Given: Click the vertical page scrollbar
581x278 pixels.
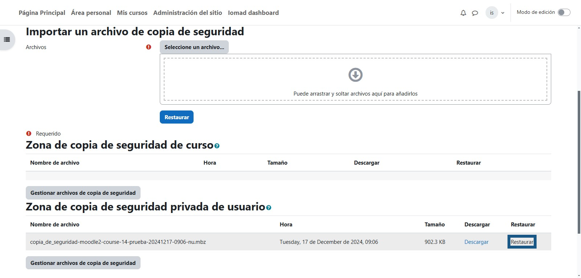Looking at the screenshot, I should click(579, 160).
